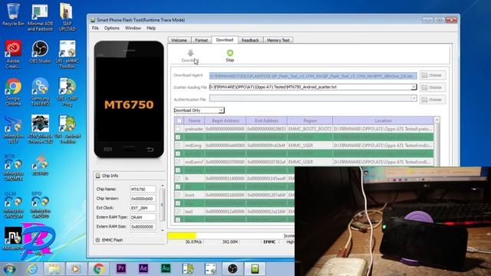Launch ATM Miracle Thunder desktop icon
The height and width of the screenshot is (276, 491).
[40, 130]
